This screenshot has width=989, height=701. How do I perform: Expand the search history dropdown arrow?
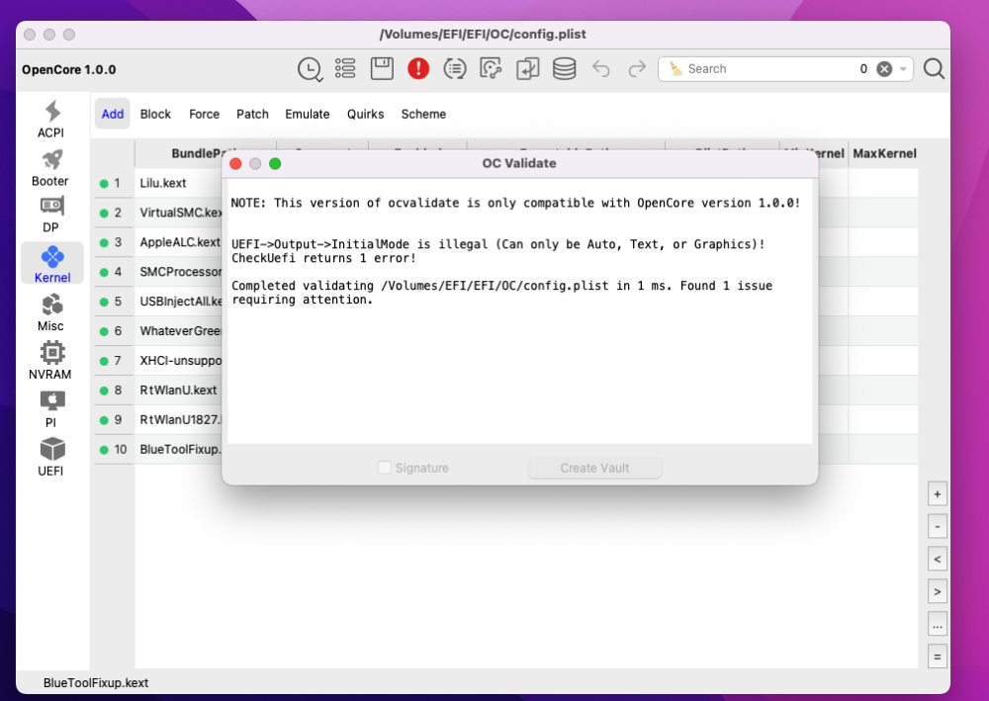(x=903, y=69)
